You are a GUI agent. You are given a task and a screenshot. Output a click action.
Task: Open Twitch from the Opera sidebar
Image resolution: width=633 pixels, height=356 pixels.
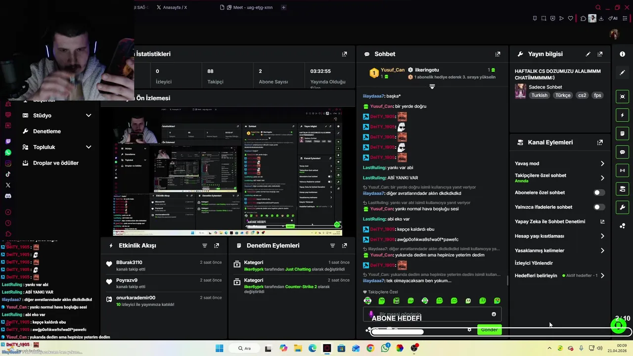(8, 141)
